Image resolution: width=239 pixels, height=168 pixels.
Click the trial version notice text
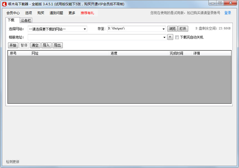185,13
